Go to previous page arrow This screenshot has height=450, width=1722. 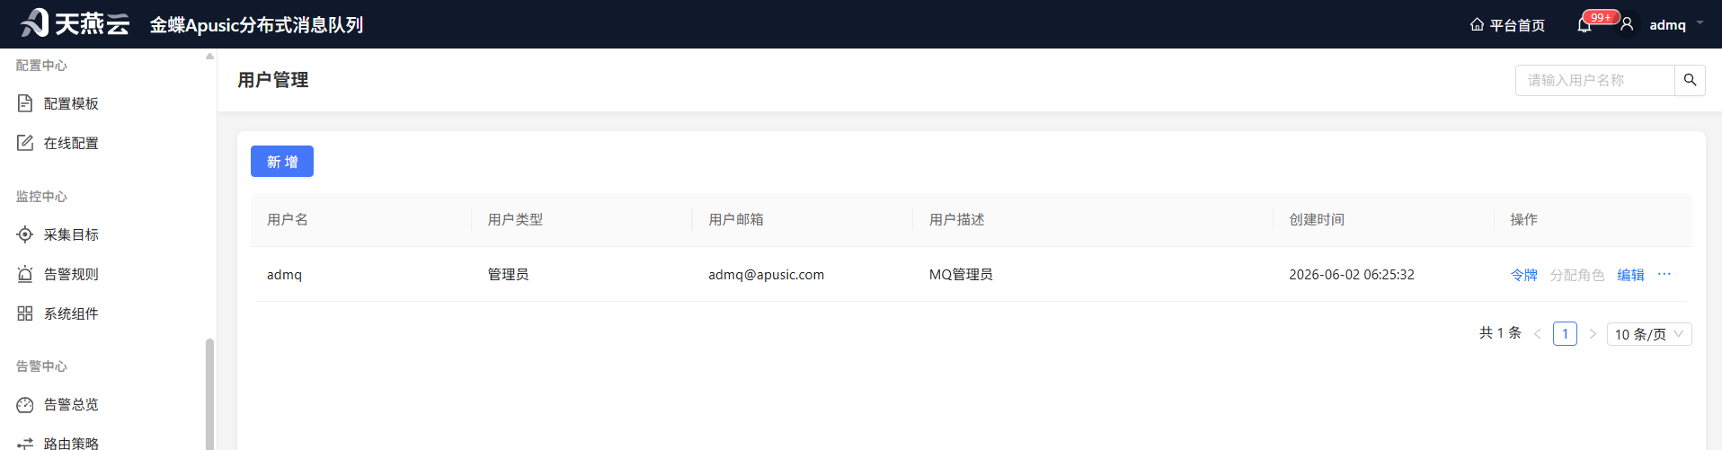pos(1537,334)
